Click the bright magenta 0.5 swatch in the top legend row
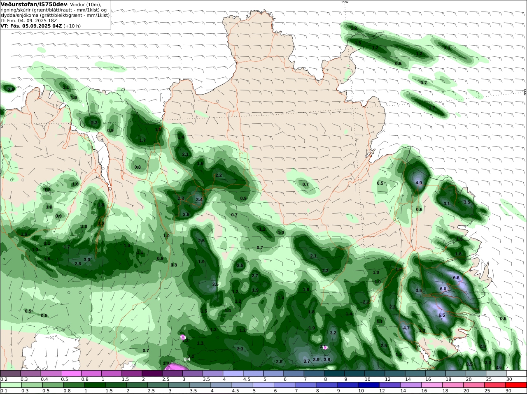 pyautogui.click(x=71, y=373)
